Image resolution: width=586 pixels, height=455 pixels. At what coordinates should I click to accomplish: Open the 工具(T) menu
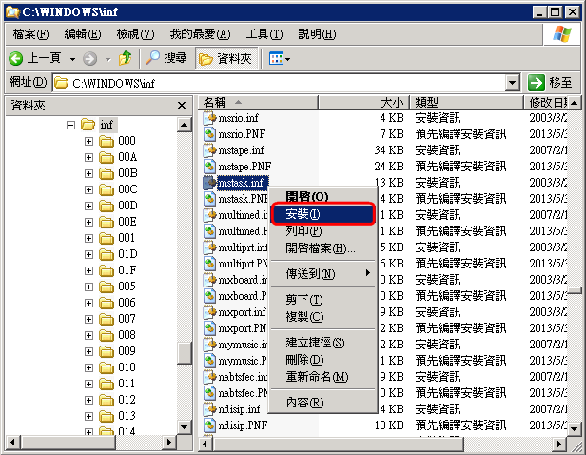(264, 34)
